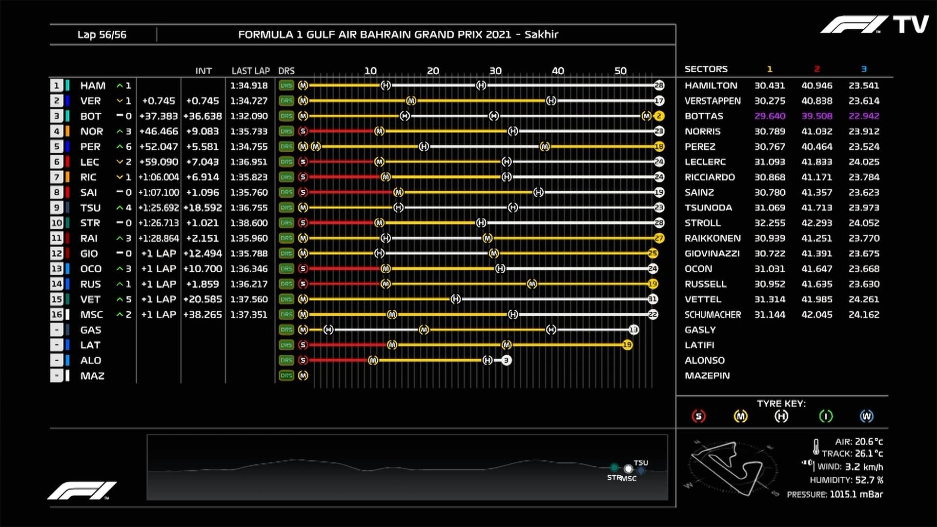
Task: Click lap 50 marker on timeline axis
Action: point(620,71)
